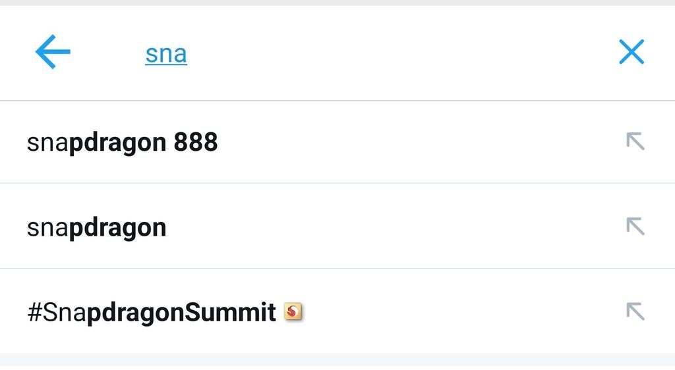Go back using the blue left arrow
Viewport: 675px width, 370px height.
pyautogui.click(x=53, y=51)
